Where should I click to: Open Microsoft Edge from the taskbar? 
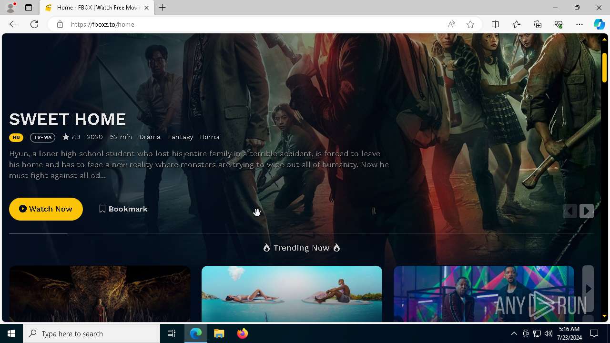(x=196, y=333)
